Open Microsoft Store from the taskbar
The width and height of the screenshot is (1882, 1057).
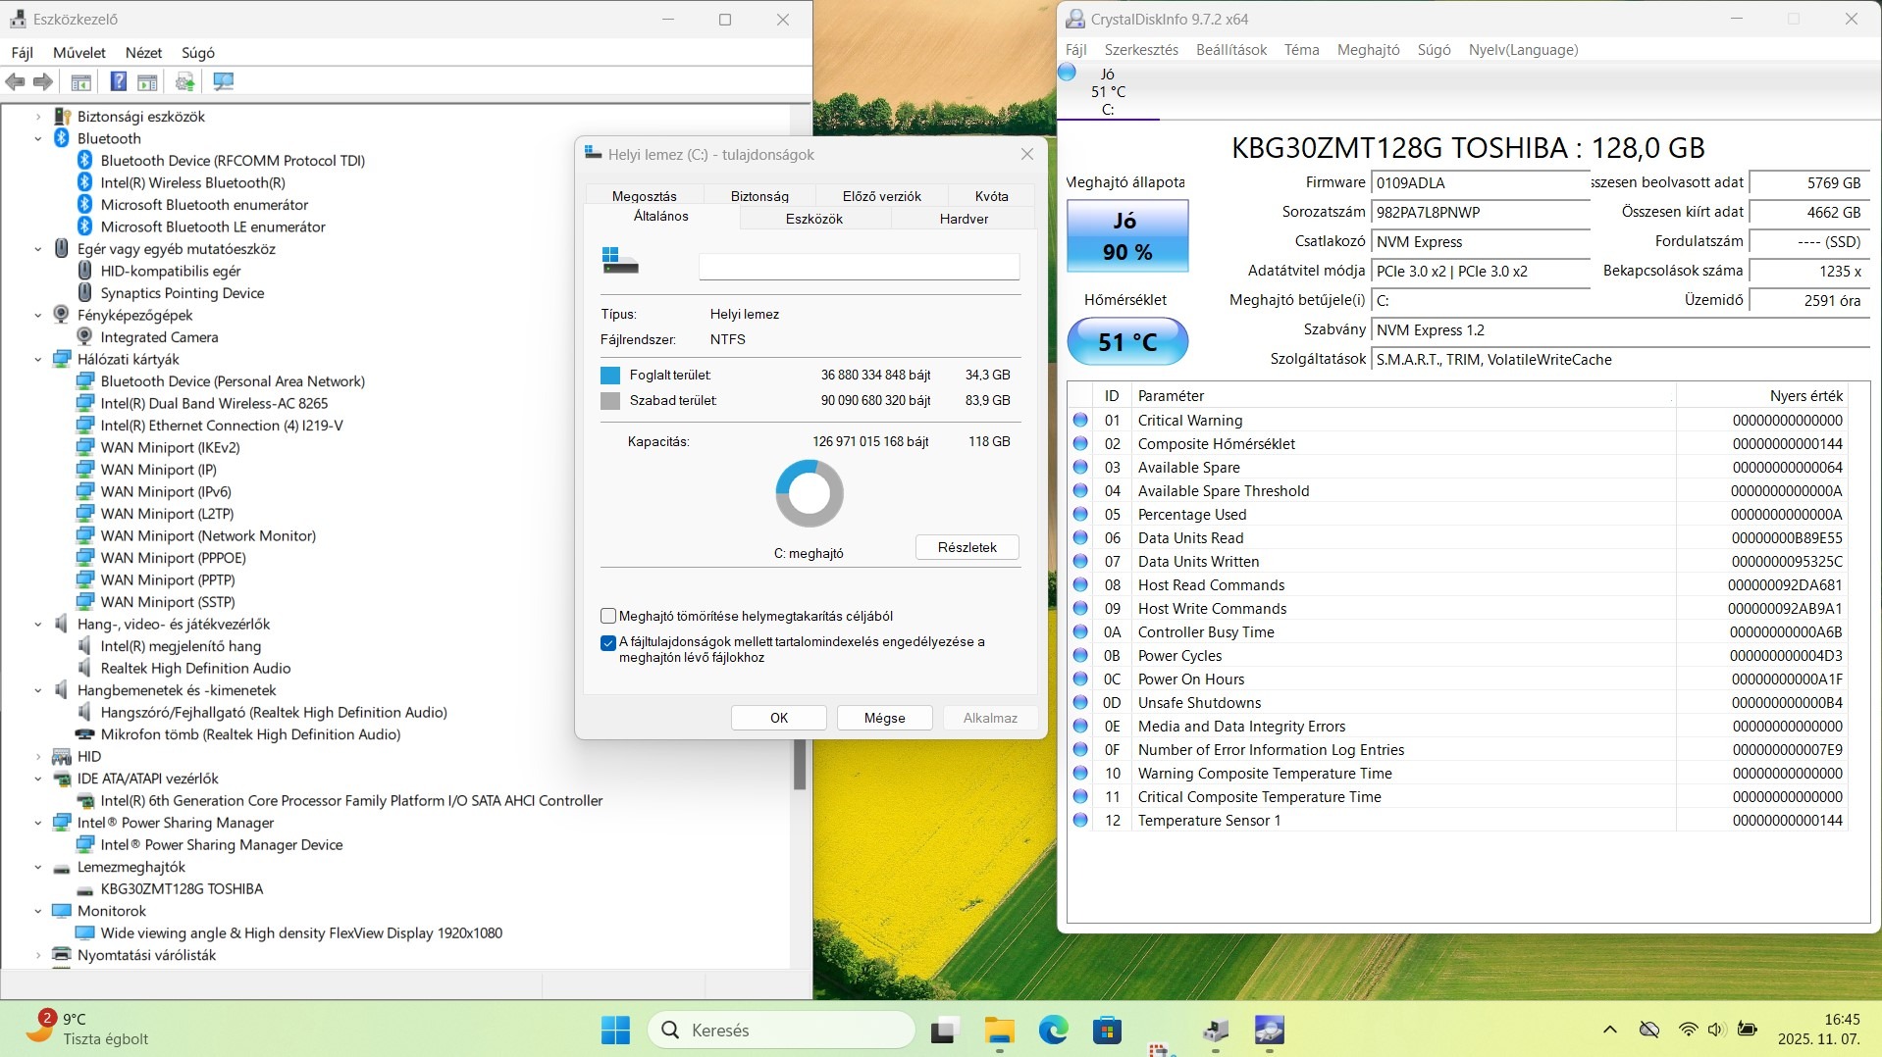point(1107,1031)
